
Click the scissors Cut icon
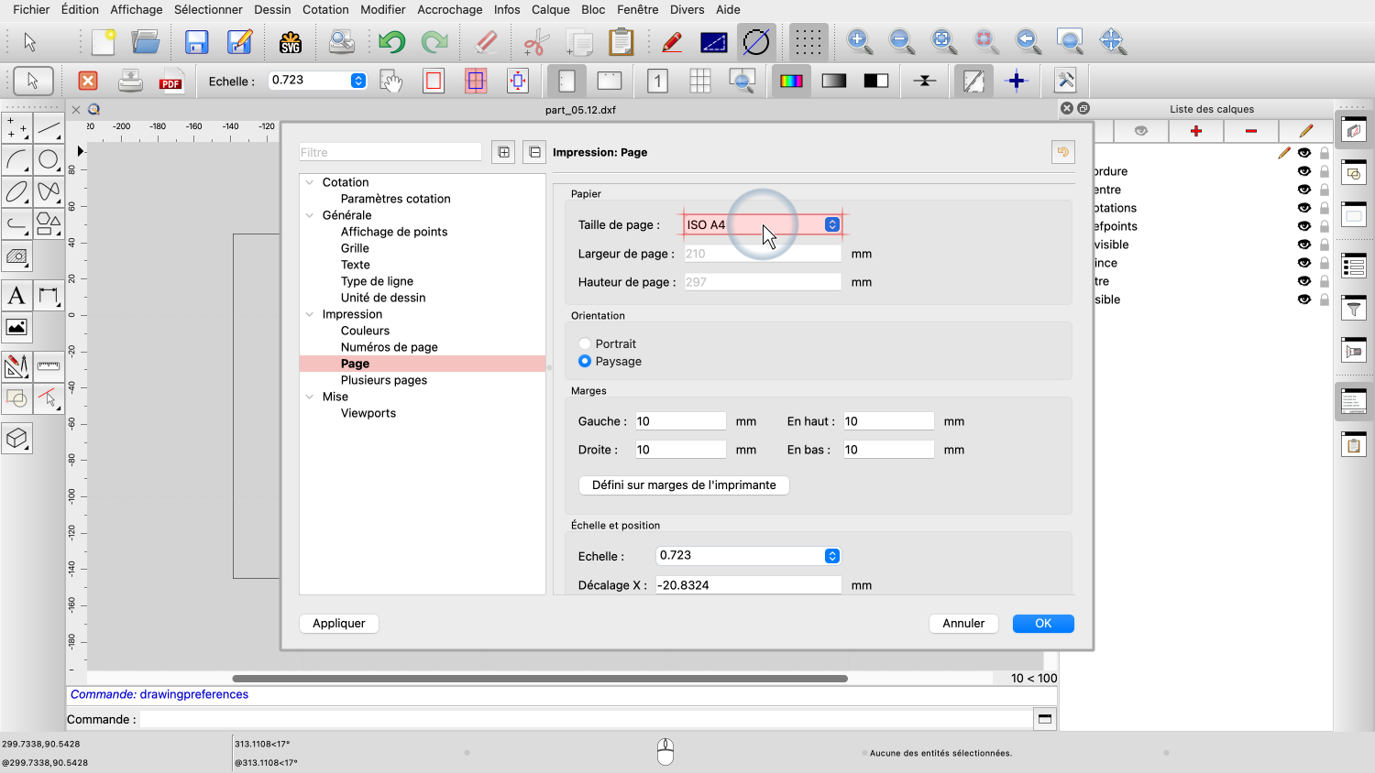[x=536, y=42]
